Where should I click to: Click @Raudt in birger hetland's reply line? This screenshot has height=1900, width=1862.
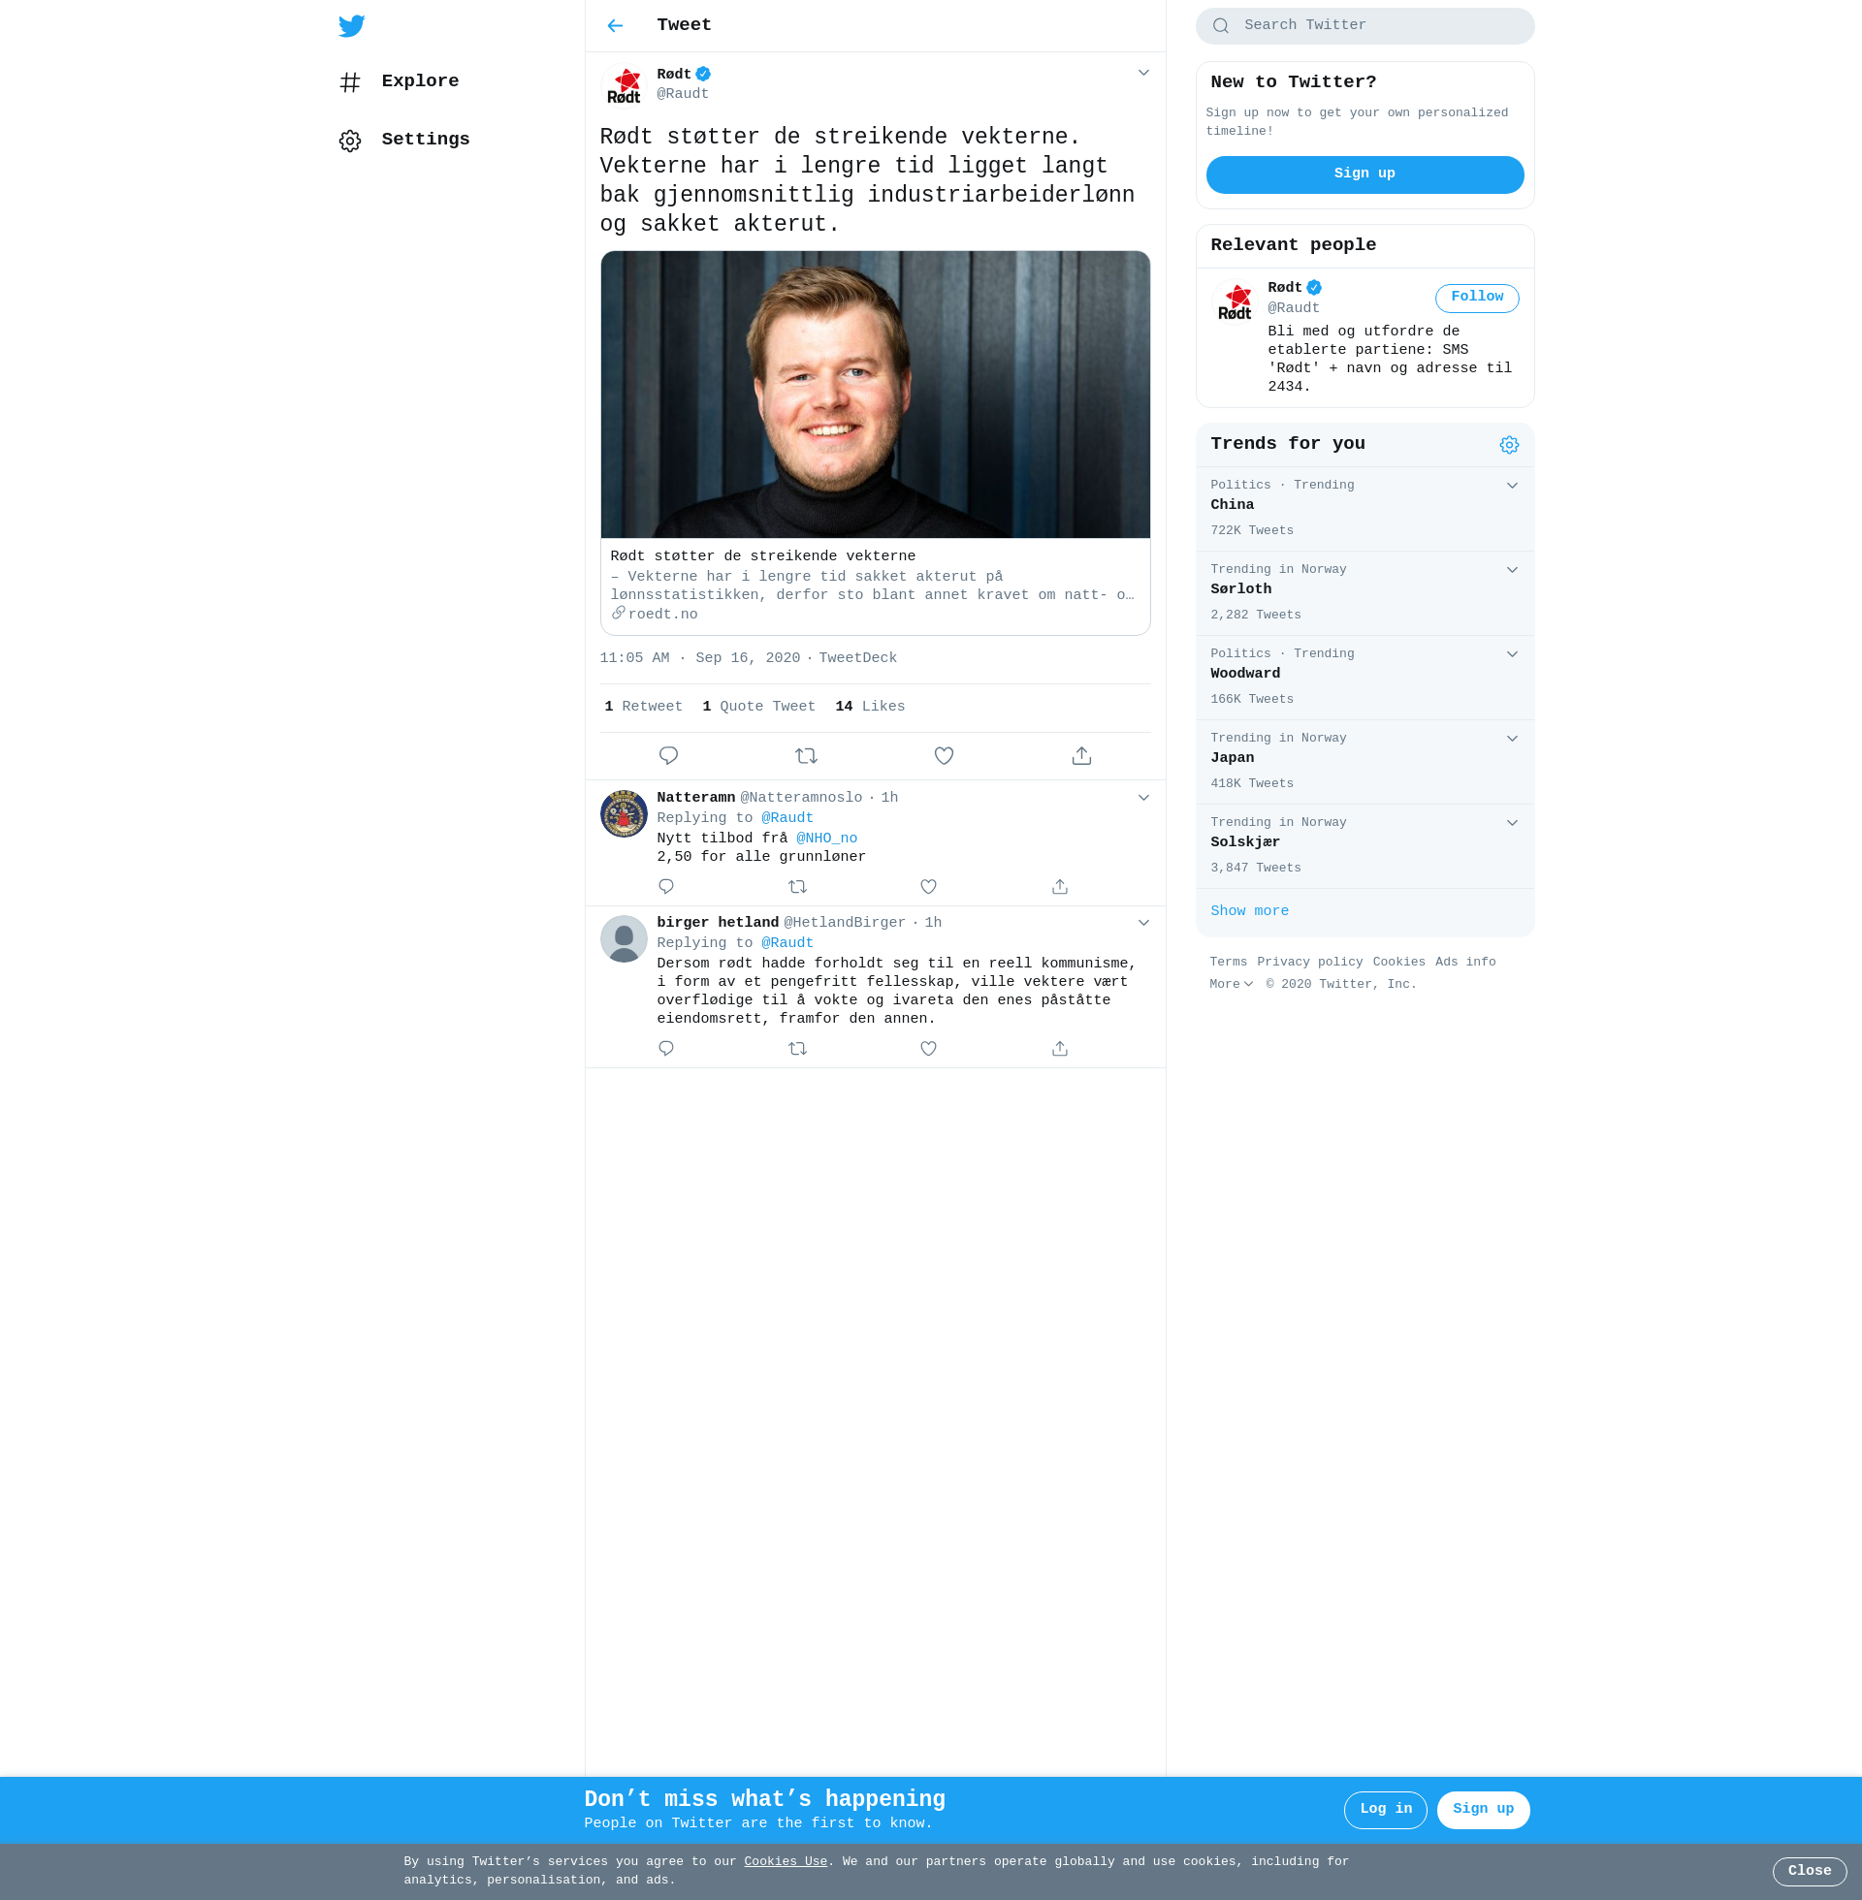click(x=787, y=943)
